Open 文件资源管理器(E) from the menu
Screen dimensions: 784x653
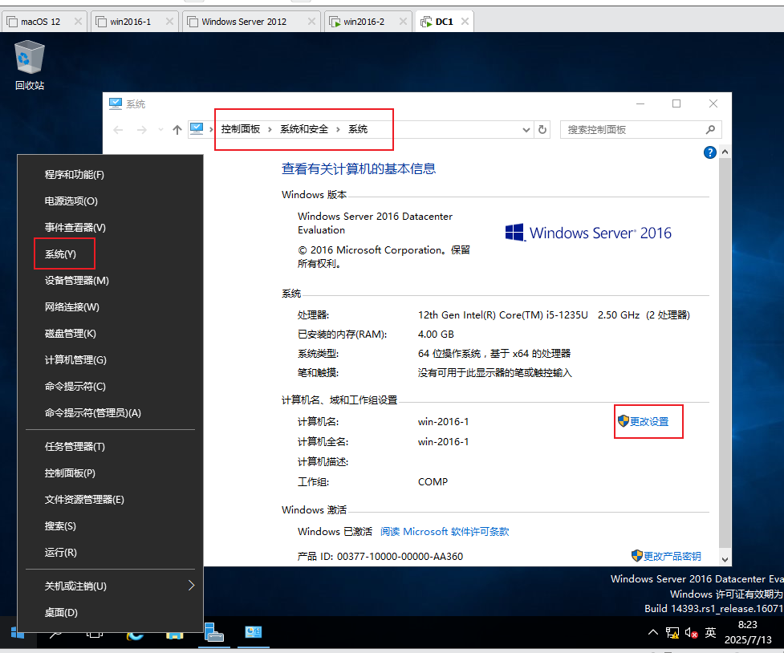(110, 500)
